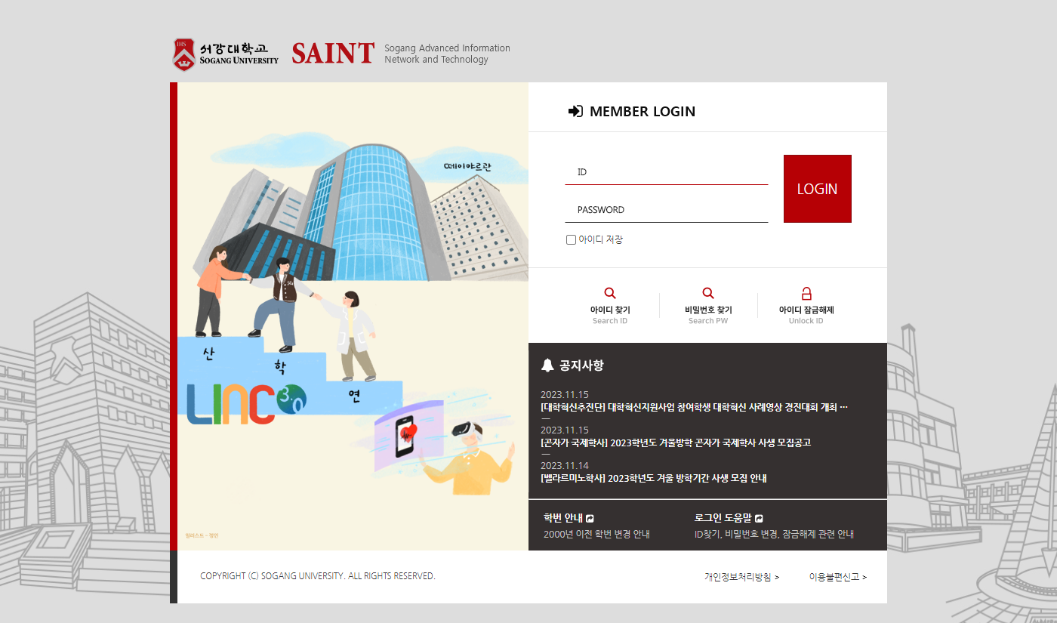The image size is (1057, 623).
Task: Open the 개인정보처리방침 link
Action: pos(741,577)
